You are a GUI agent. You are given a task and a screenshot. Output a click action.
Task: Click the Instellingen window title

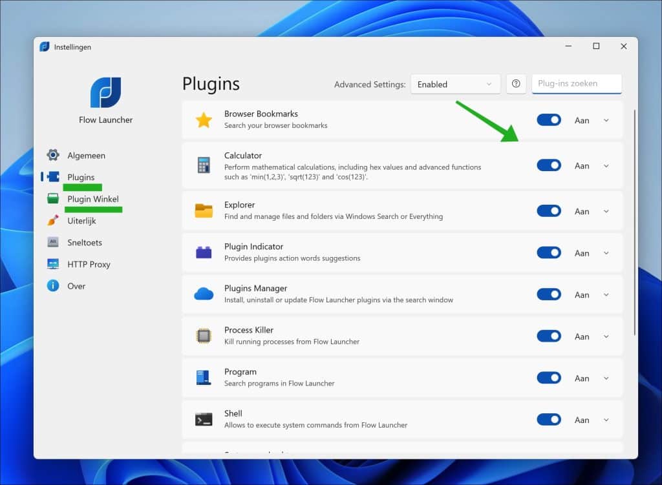[72, 46]
